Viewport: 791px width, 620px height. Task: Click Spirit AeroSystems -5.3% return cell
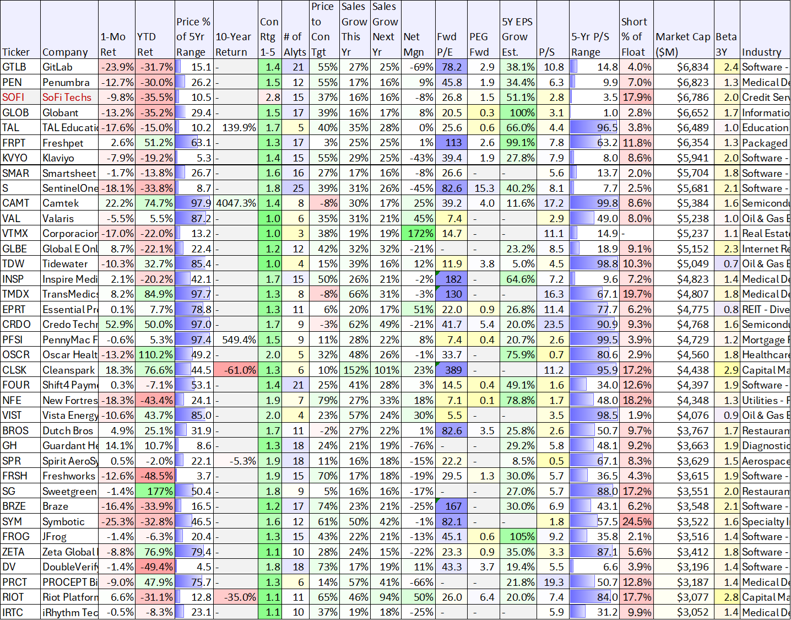coord(236,461)
